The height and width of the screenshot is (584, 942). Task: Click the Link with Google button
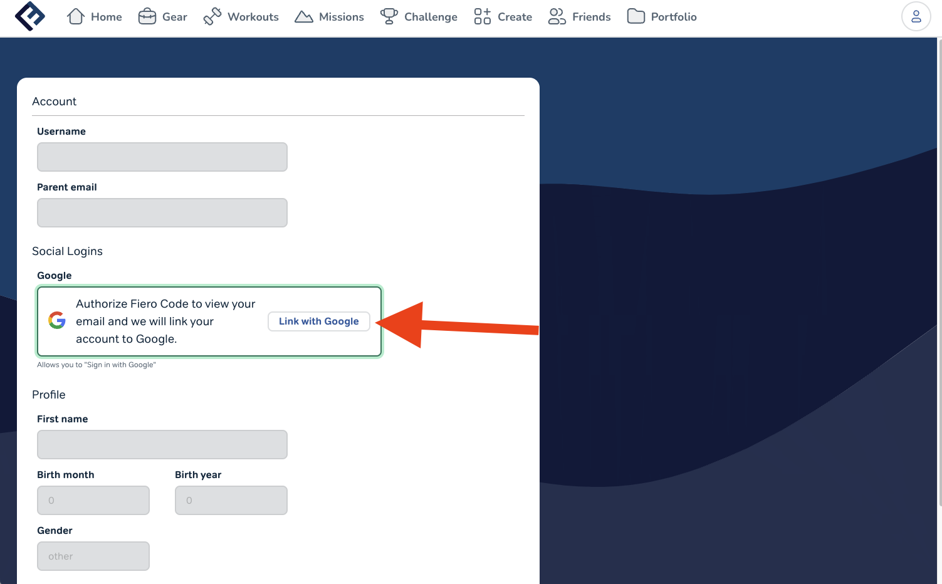319,321
